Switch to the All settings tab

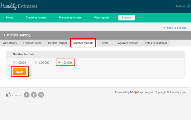pos(10,43)
